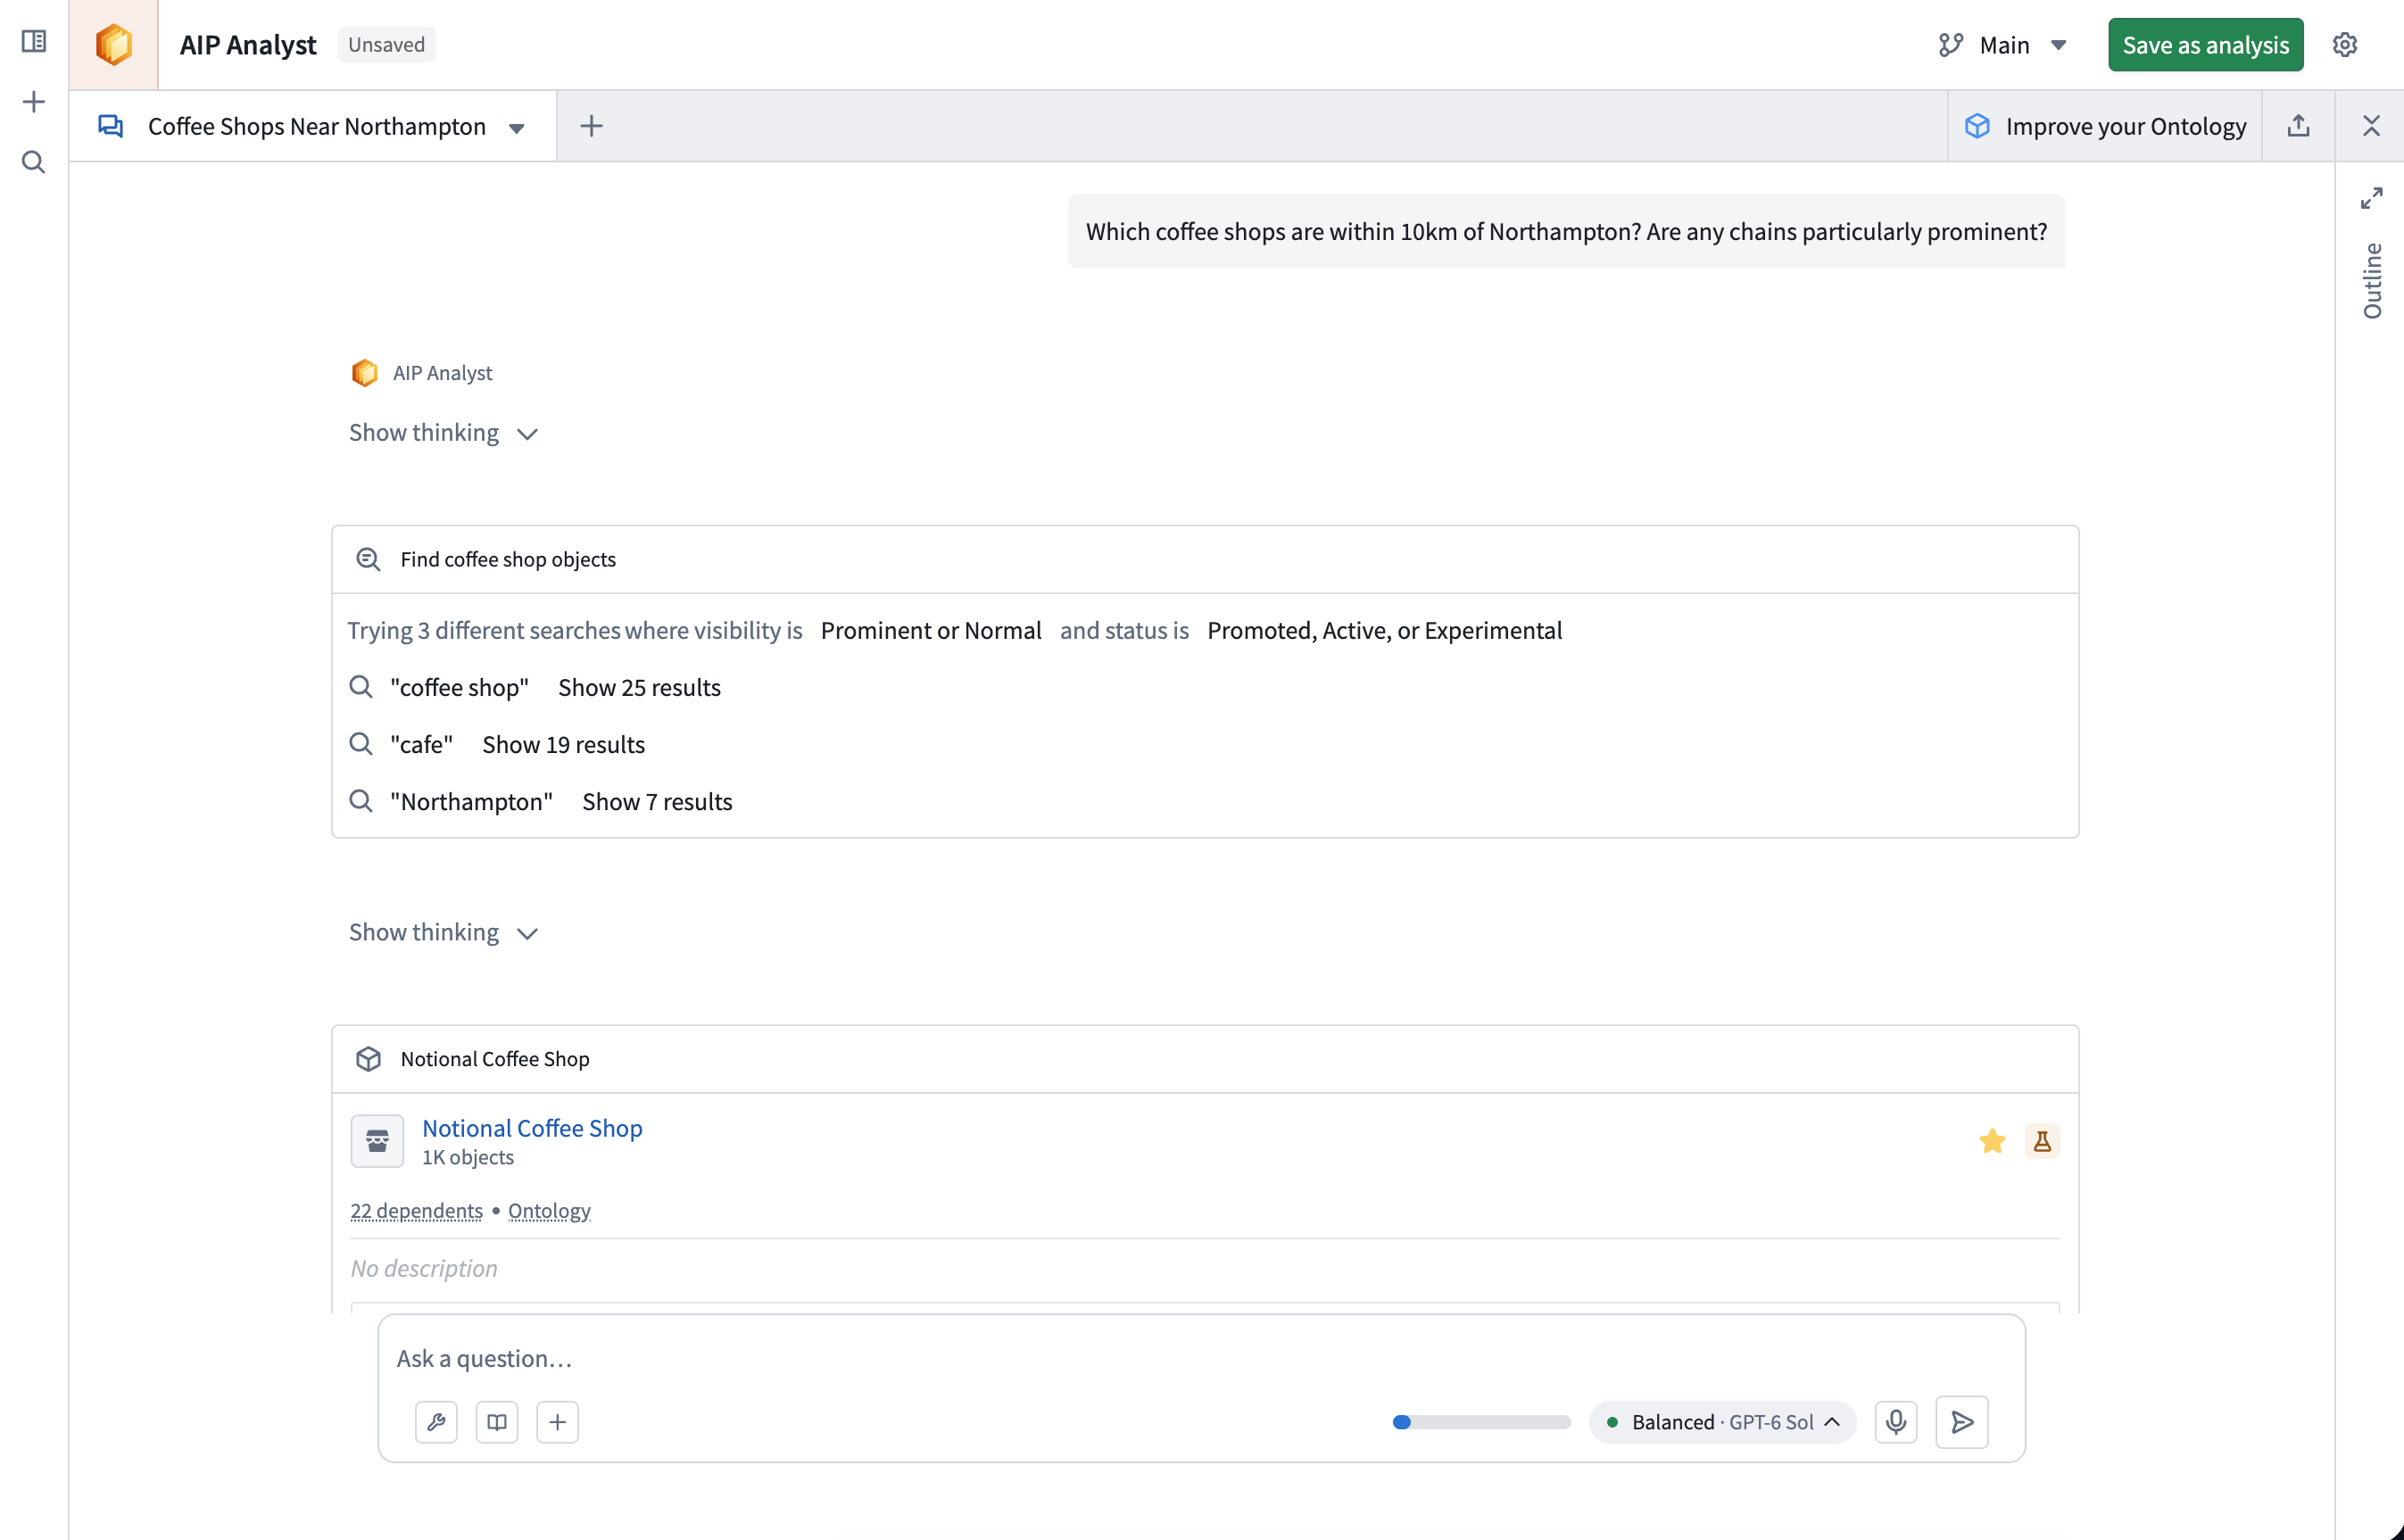Open the book reference icon
This screenshot has height=1540, width=2404.
[497, 1421]
